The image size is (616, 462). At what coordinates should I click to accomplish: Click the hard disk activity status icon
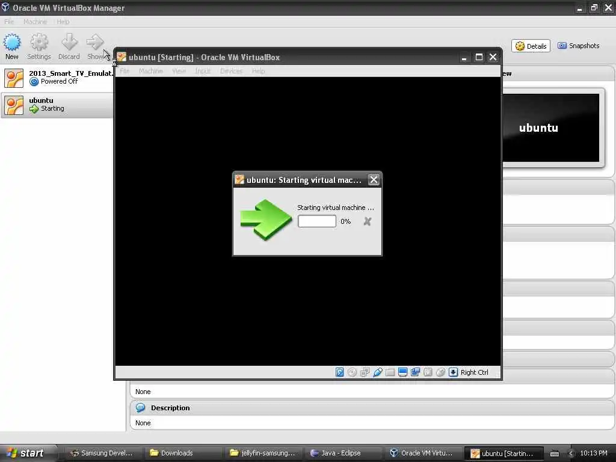tap(339, 372)
